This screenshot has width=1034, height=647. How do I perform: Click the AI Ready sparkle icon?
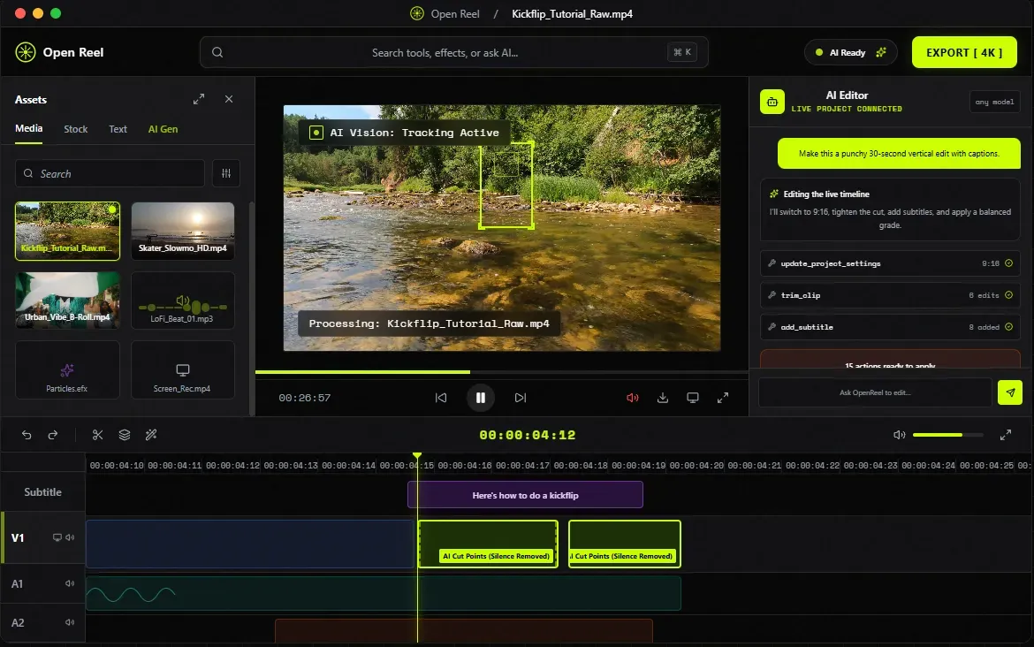click(881, 52)
